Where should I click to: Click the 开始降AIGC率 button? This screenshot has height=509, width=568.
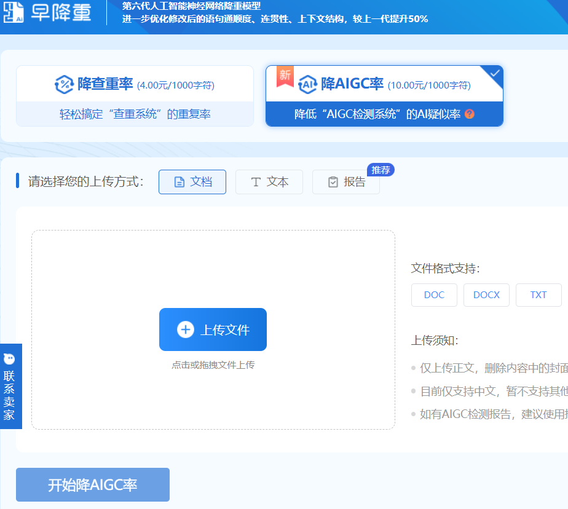pyautogui.click(x=93, y=485)
